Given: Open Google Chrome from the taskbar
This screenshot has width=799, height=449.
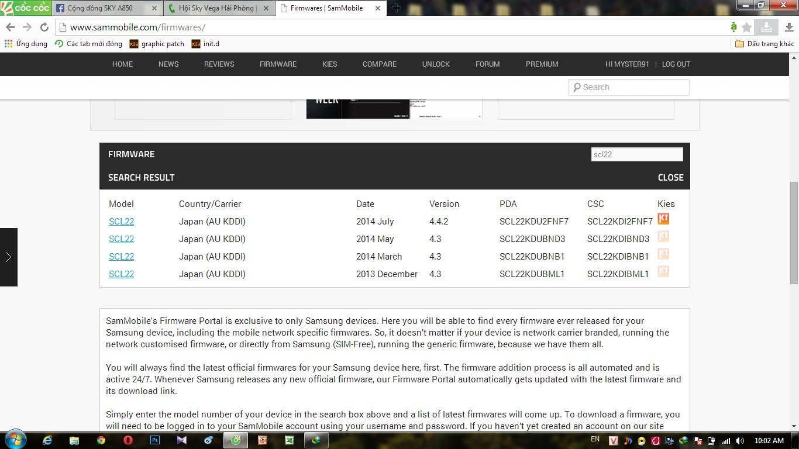Looking at the screenshot, I should click(x=101, y=440).
